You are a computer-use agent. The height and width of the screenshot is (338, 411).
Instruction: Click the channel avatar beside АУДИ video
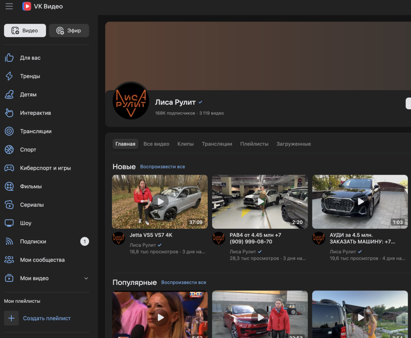[x=319, y=238]
